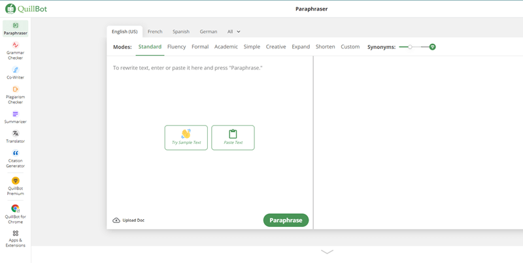Open the Translator tool icon
Image resolution: width=523 pixels, height=263 pixels.
click(15, 133)
